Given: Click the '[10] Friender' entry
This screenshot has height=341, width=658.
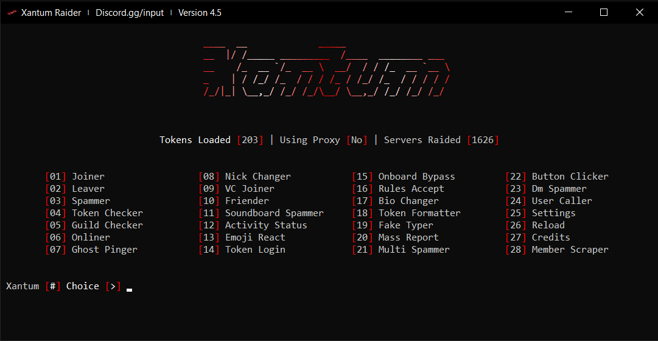Looking at the screenshot, I should click(x=234, y=201).
